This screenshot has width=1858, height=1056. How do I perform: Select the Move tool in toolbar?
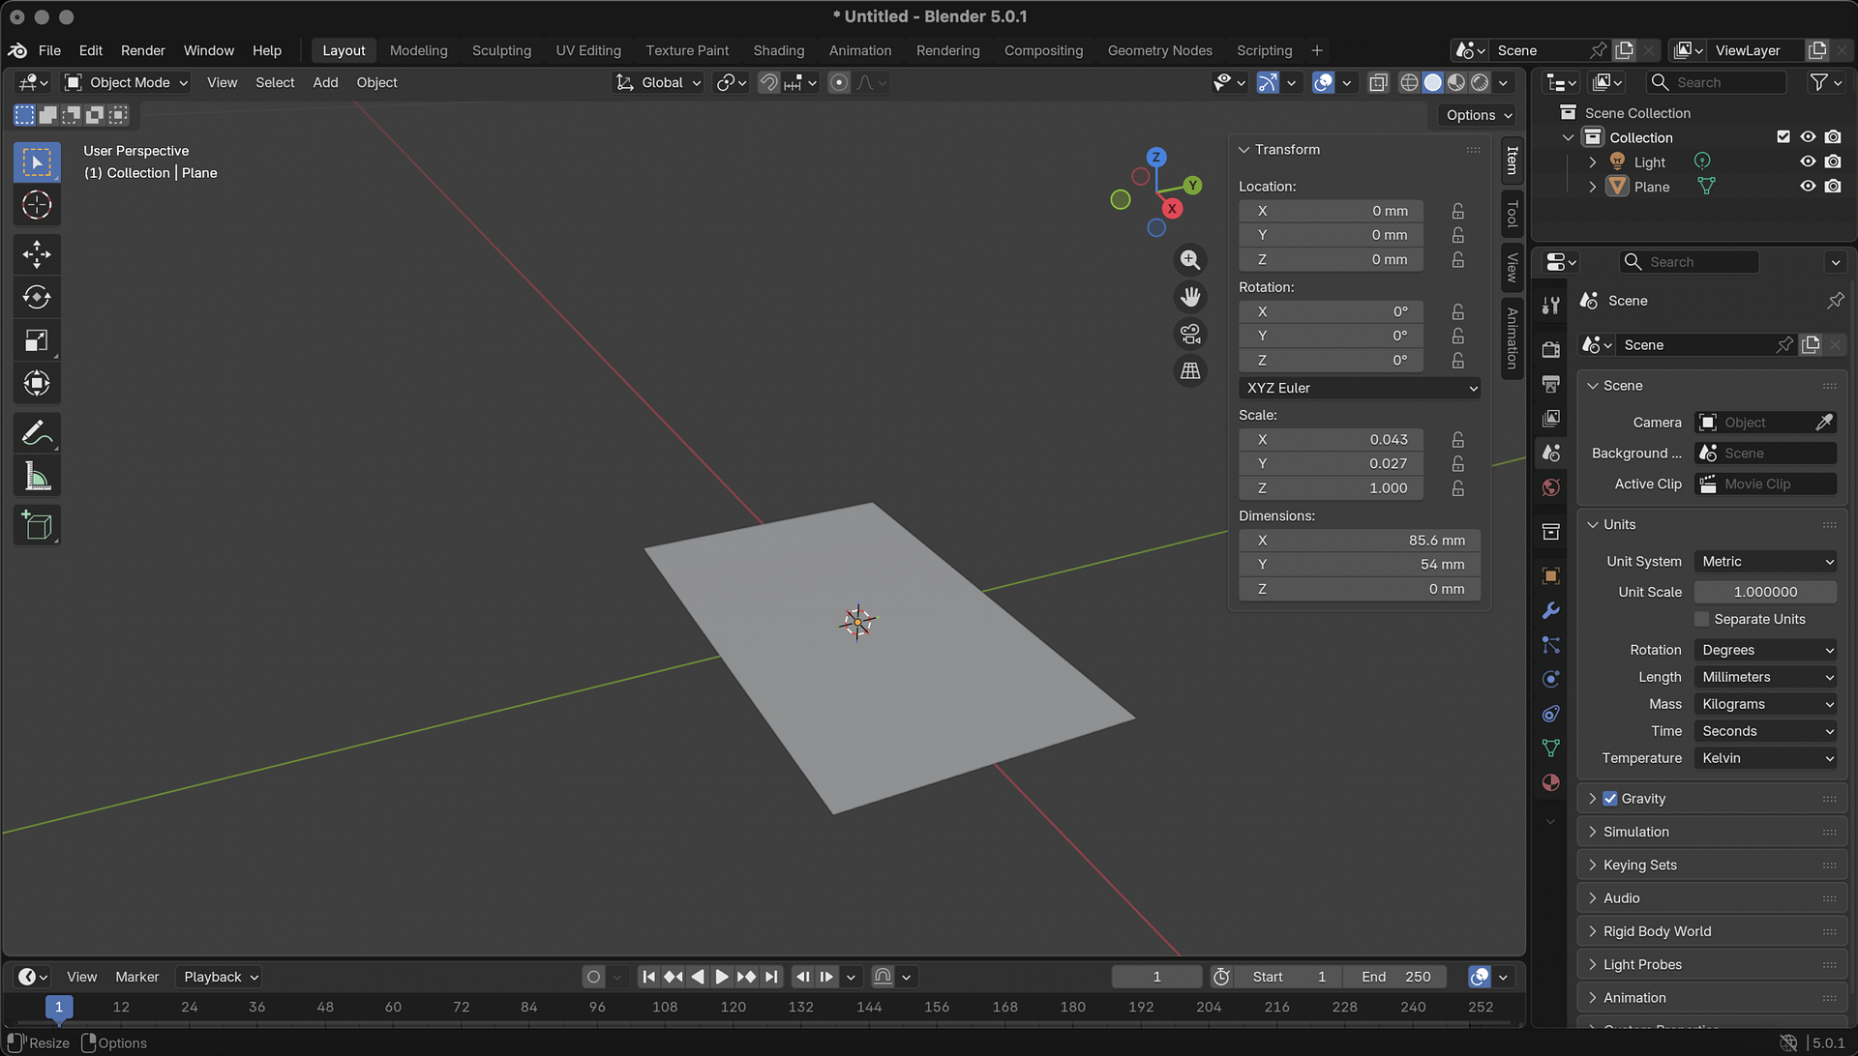pyautogui.click(x=37, y=255)
